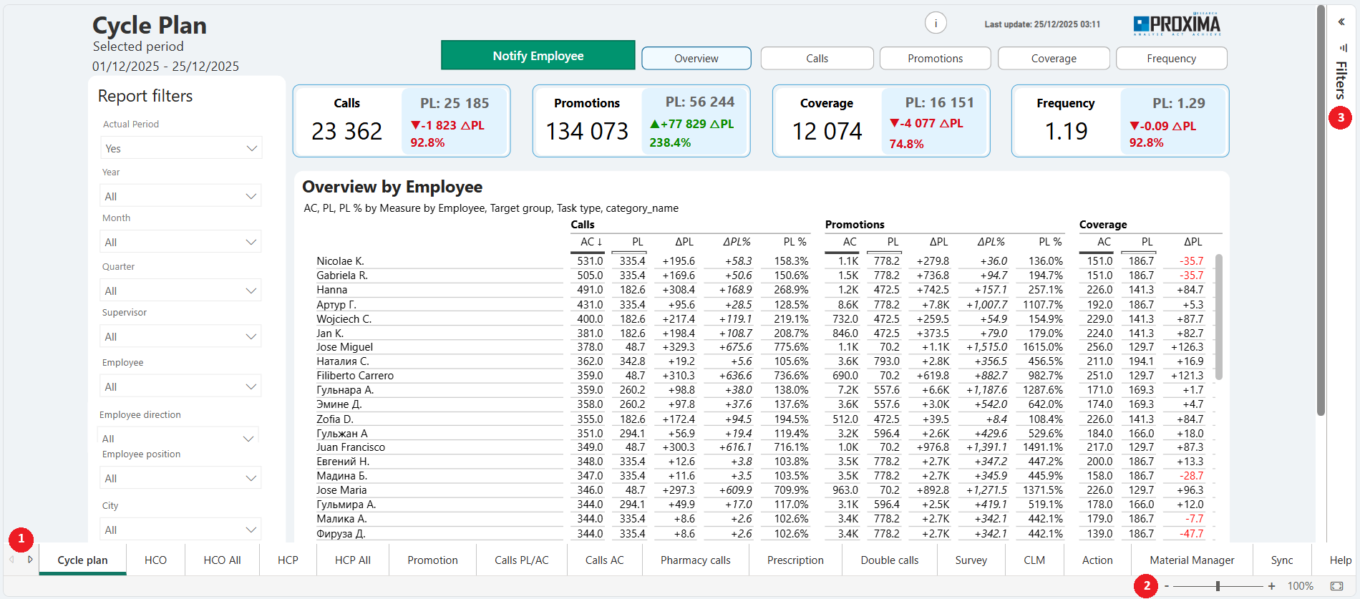Click the fit to page icon
The image size is (1360, 599).
(x=1336, y=586)
